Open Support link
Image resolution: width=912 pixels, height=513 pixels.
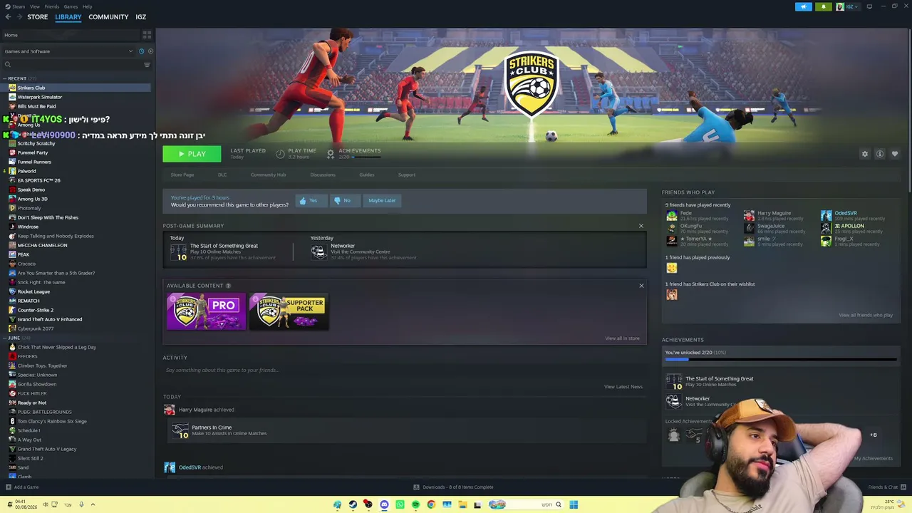pyautogui.click(x=407, y=175)
